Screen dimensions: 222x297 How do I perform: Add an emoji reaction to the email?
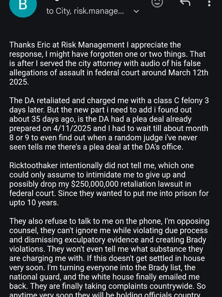coord(157,3)
